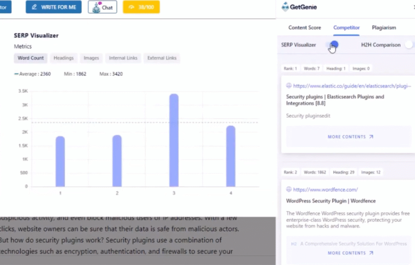Open the Chat assistant button
Image resolution: width=415 pixels, height=265 pixels.
(103, 7)
